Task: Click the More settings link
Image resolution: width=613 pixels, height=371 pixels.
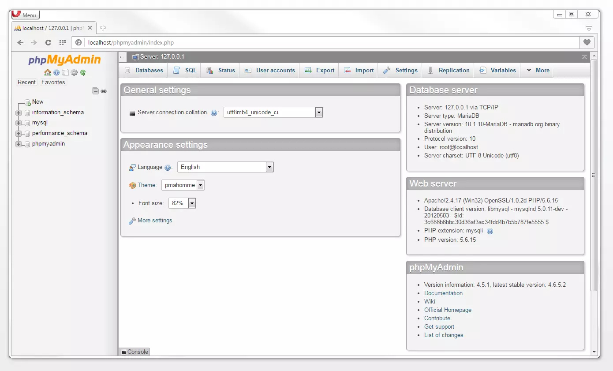Action: tap(154, 220)
